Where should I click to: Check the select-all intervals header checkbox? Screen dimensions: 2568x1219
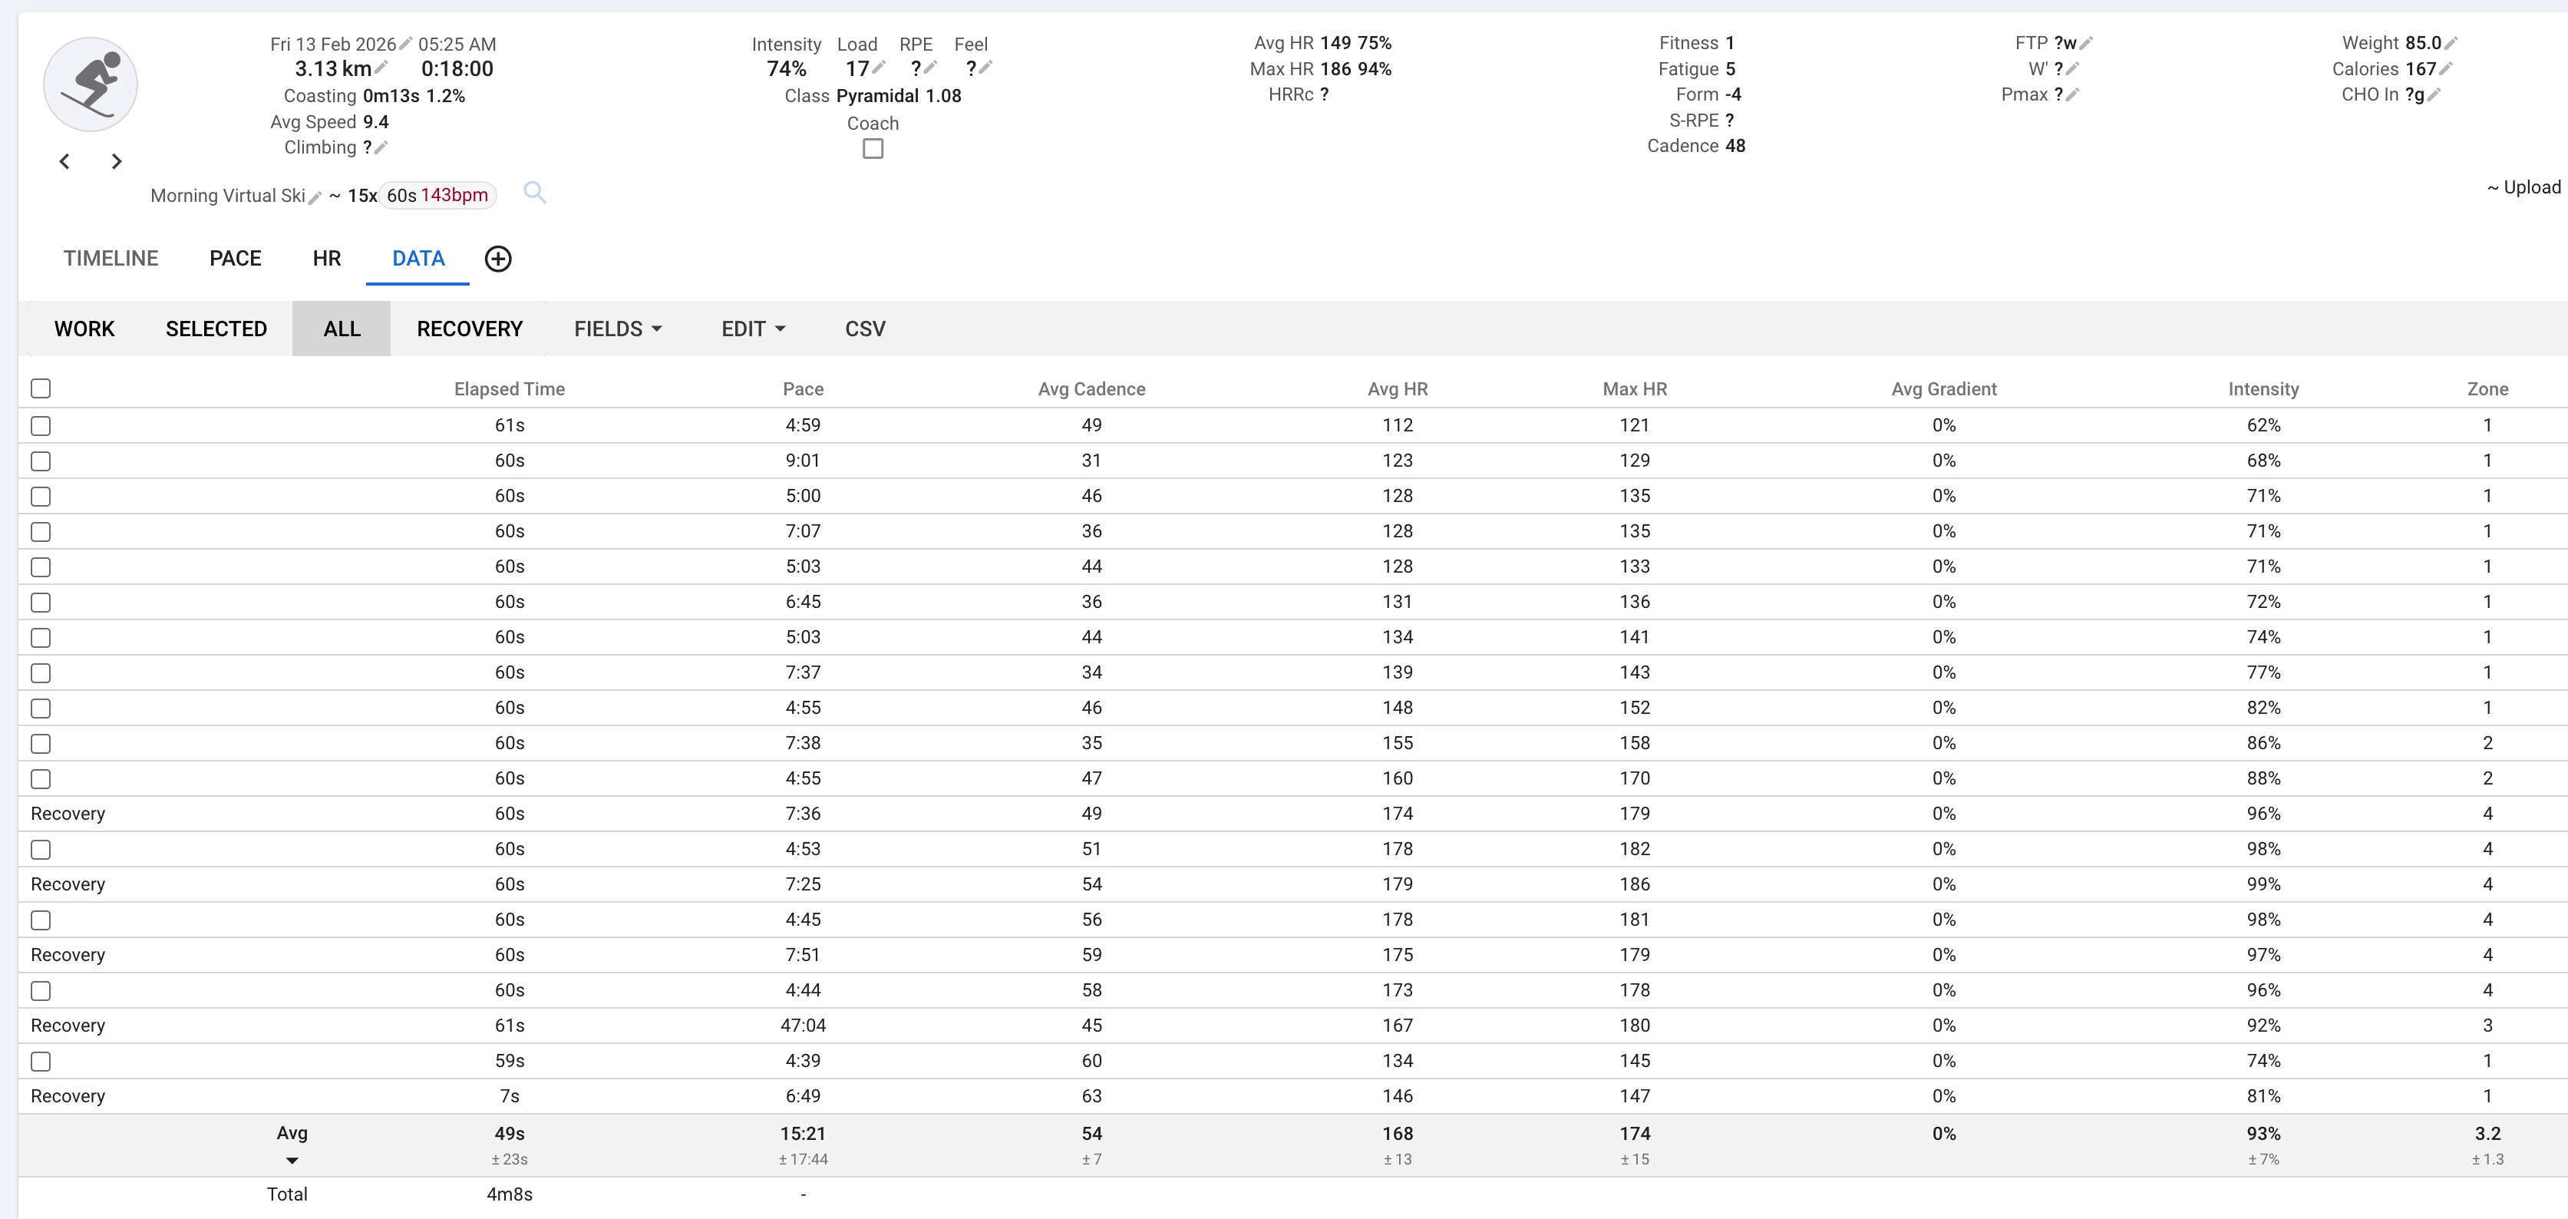click(x=41, y=388)
